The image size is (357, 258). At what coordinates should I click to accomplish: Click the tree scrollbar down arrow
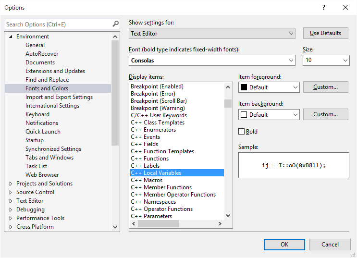point(115,227)
